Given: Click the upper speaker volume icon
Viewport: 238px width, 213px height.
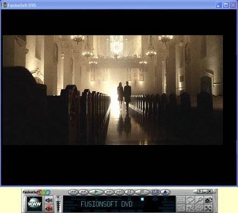Looking at the screenshot, I should point(49,200).
